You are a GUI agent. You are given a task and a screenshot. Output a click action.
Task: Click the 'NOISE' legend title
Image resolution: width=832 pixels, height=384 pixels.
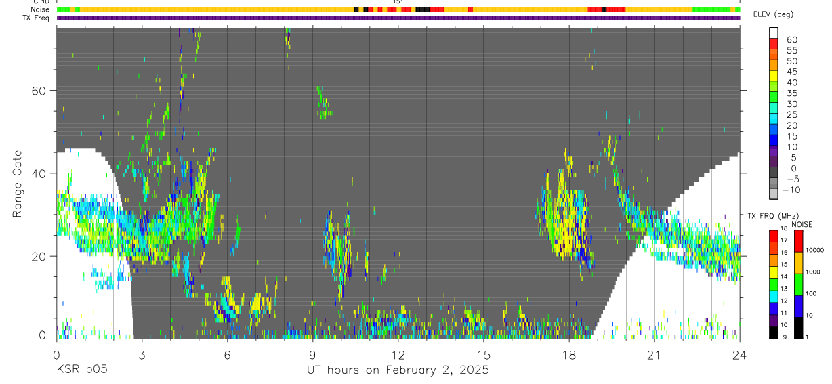(x=802, y=224)
